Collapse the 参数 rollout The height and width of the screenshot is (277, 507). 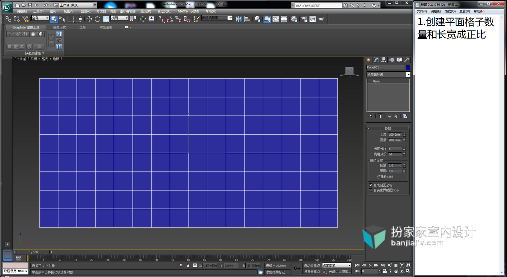click(x=388, y=128)
